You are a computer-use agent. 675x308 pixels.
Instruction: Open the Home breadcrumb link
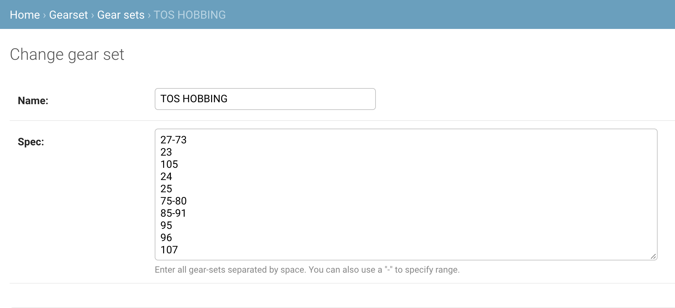[25, 14]
